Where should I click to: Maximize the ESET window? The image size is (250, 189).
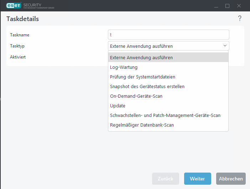(227, 6)
